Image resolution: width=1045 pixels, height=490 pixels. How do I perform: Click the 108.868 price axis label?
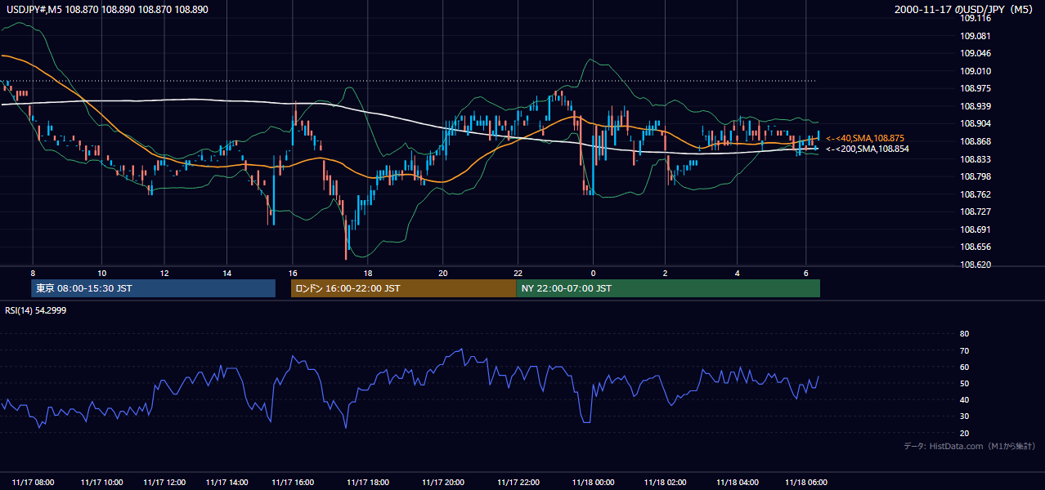click(975, 141)
